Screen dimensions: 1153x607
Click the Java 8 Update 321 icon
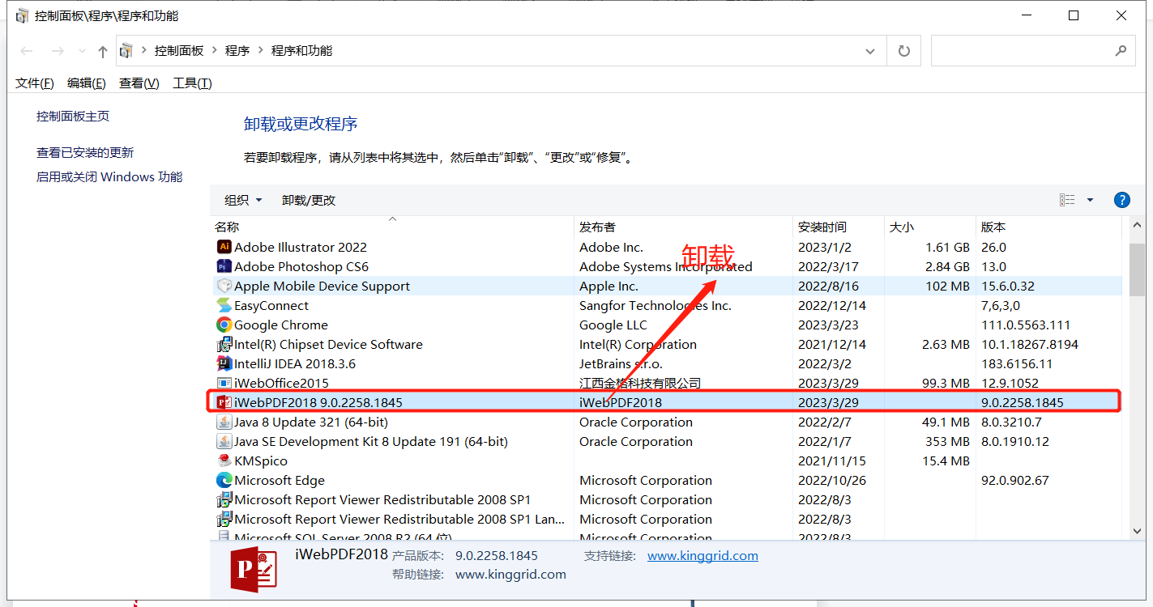point(224,422)
